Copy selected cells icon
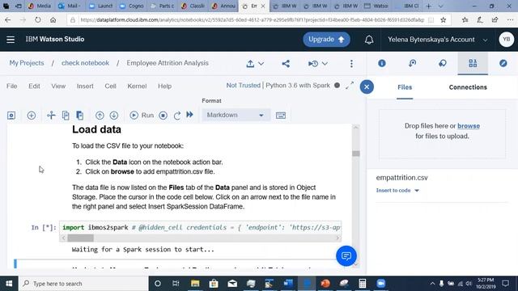Screen dimensions: 518x291 (66, 115)
